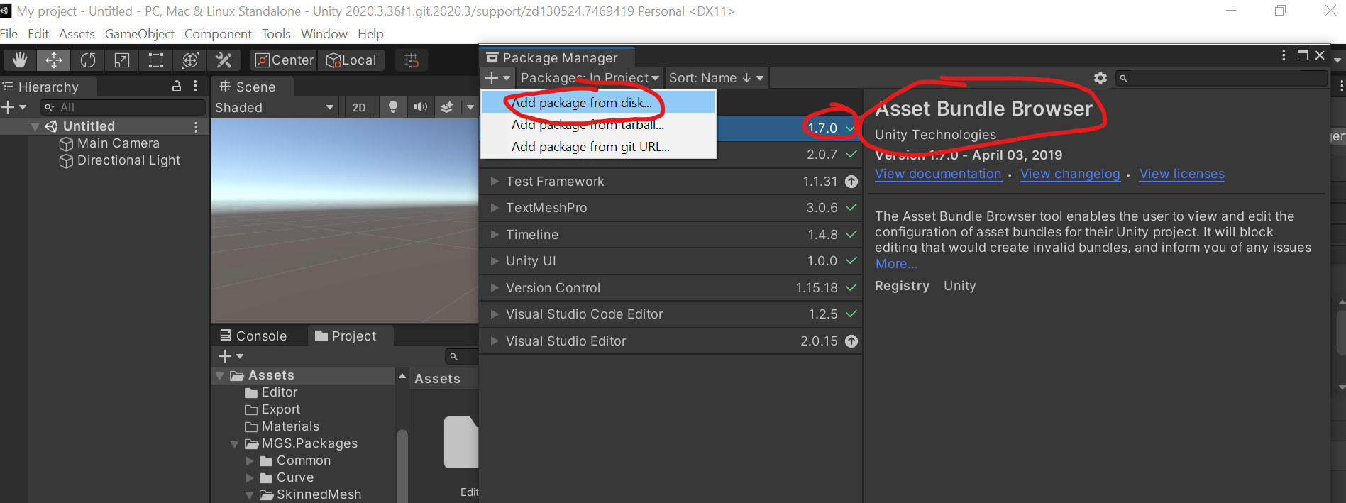
Task: Toggle Local handle rotation
Action: click(351, 60)
